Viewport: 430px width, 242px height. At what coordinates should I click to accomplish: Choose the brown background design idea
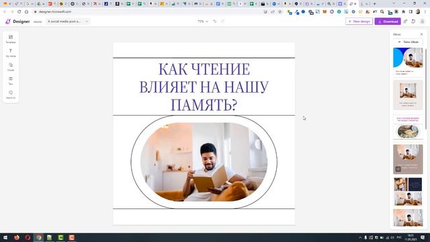[408, 159]
